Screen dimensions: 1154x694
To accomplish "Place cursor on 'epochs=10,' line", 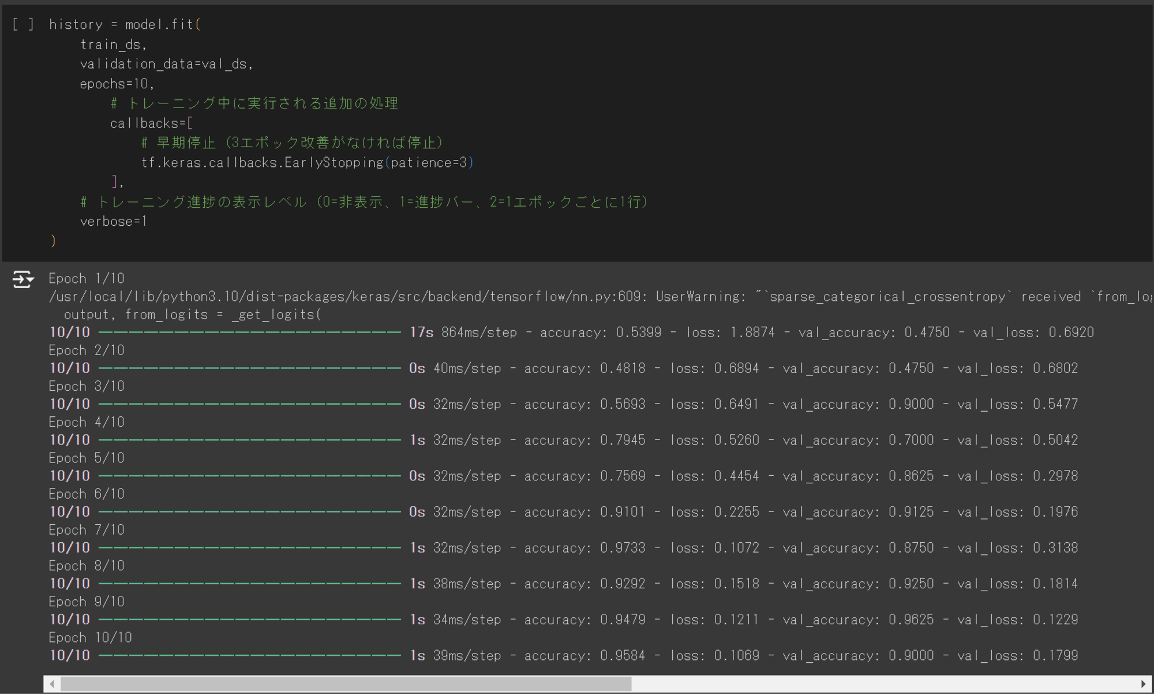I will [x=117, y=84].
